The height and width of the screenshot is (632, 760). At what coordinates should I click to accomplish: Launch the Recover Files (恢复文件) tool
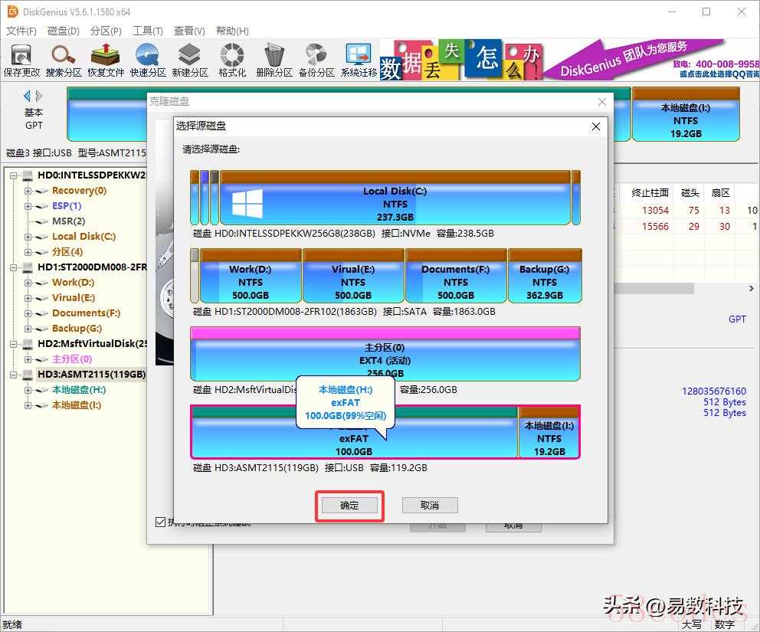106,60
